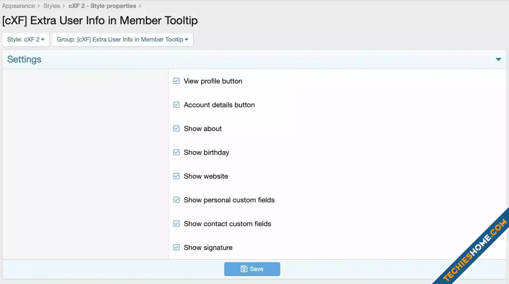The height and width of the screenshot is (284, 509).
Task: Click the Show birthday label text
Action: coord(206,152)
